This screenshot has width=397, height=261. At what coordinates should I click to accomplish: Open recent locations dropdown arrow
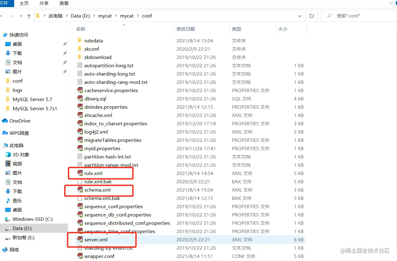click(21, 16)
